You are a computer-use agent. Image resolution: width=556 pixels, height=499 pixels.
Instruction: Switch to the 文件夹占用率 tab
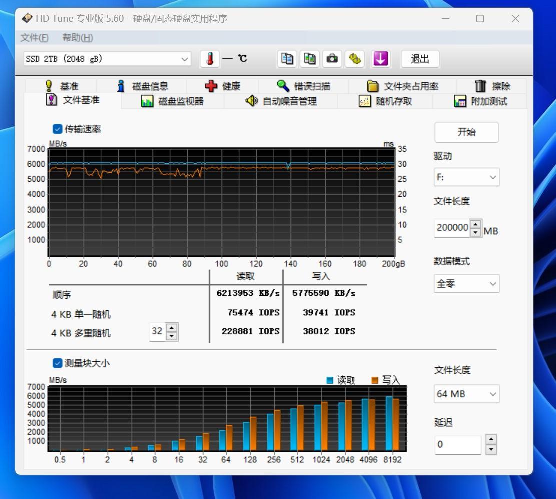[x=402, y=86]
